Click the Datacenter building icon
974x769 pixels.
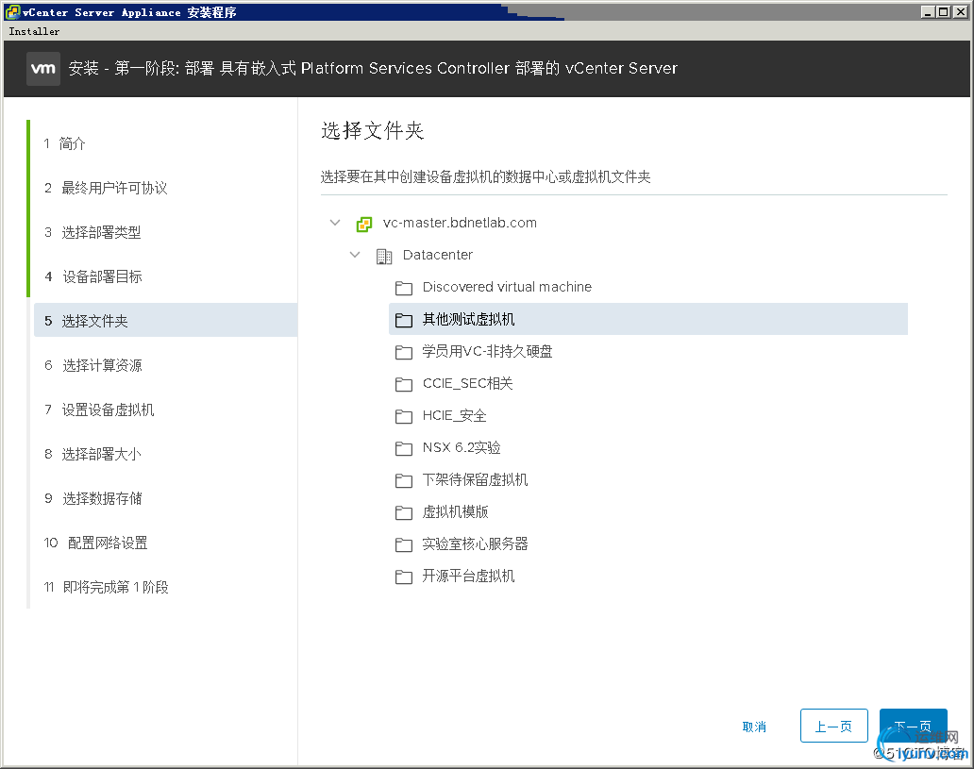pyautogui.click(x=384, y=256)
